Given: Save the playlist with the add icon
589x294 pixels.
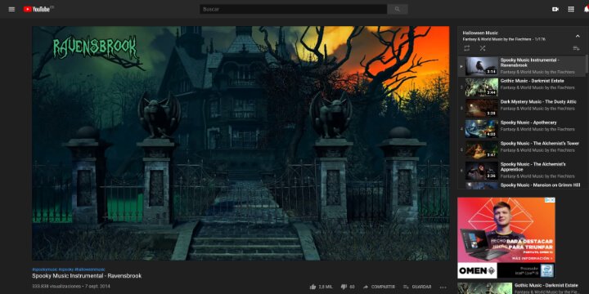Looking at the screenshot, I should (x=576, y=48).
